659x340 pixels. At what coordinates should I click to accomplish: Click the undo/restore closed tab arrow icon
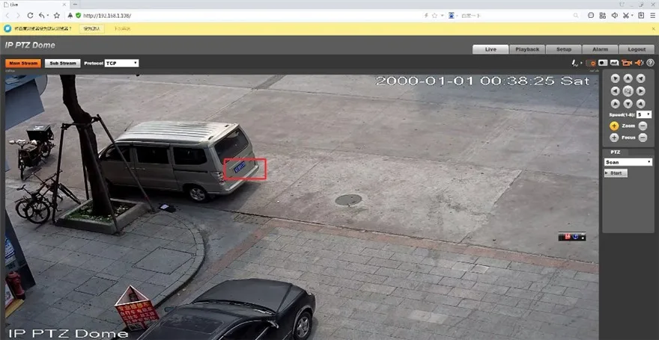pos(42,16)
